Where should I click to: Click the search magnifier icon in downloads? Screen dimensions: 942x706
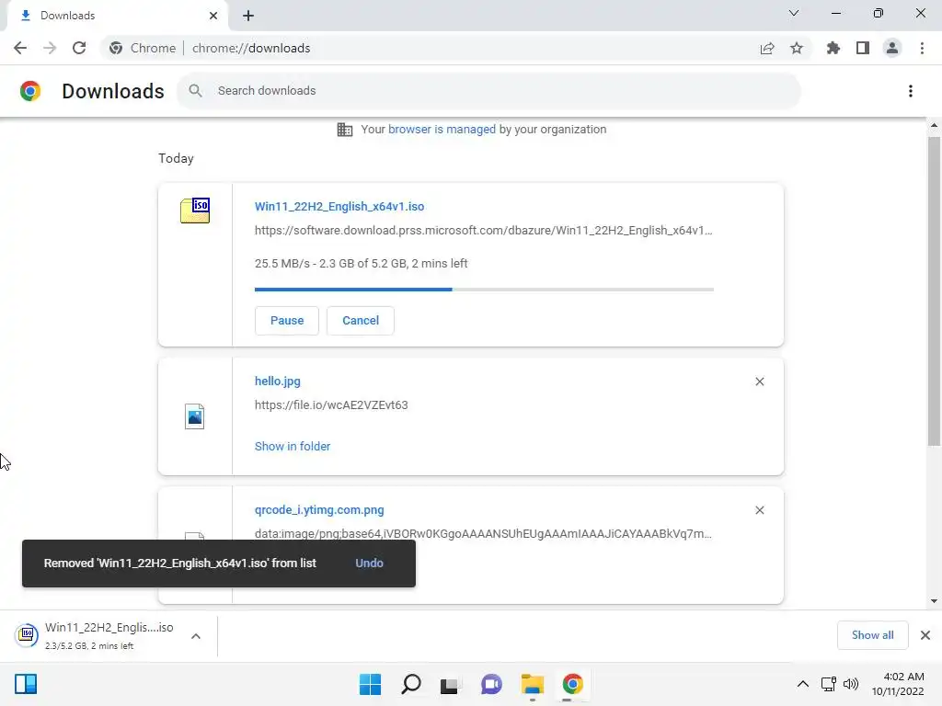pyautogui.click(x=195, y=91)
